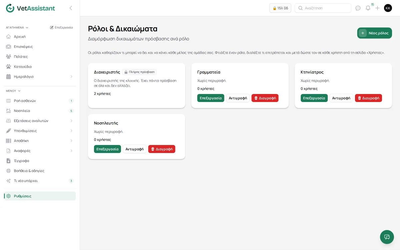This screenshot has height=250, width=400.
Task: Click the Αναζήτηση search field
Action: [323, 8]
